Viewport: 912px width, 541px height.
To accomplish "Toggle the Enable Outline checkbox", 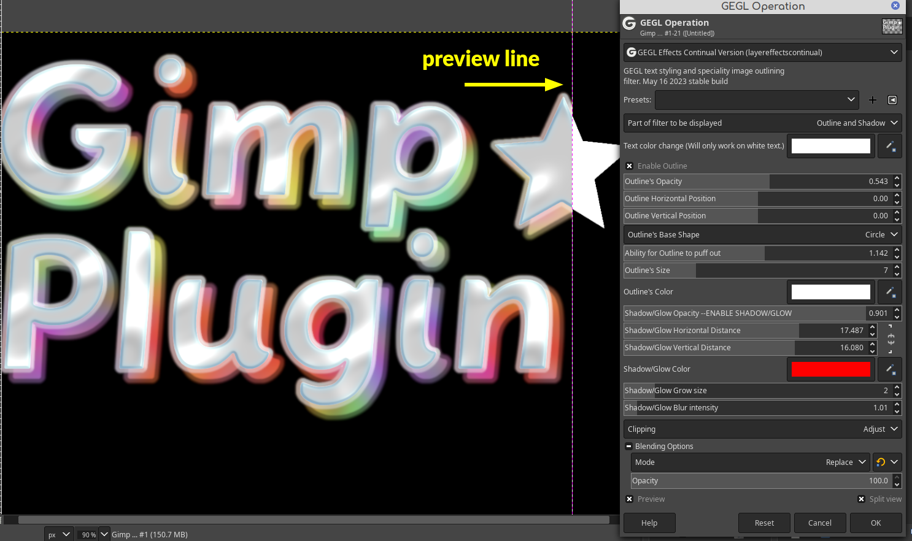I will [x=629, y=166].
